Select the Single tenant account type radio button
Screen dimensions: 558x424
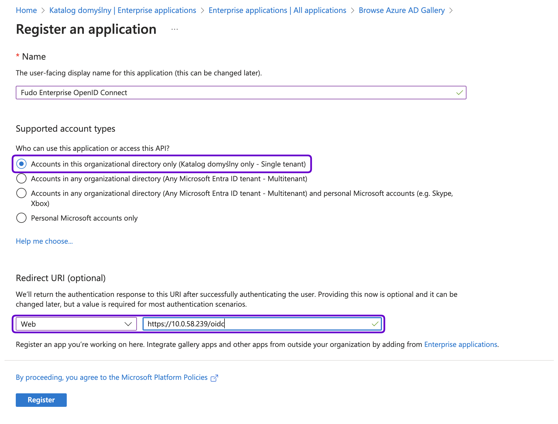[x=21, y=164]
